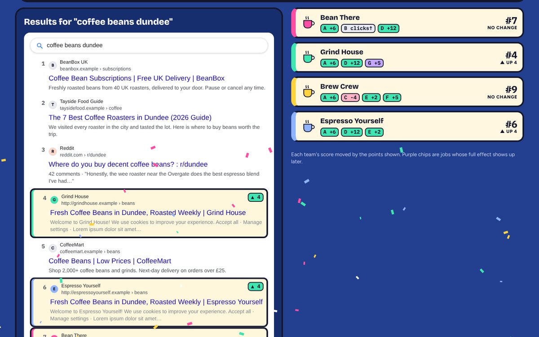Click beanbox.example › subscriptions URL text
The width and height of the screenshot is (539, 337).
click(x=95, y=69)
